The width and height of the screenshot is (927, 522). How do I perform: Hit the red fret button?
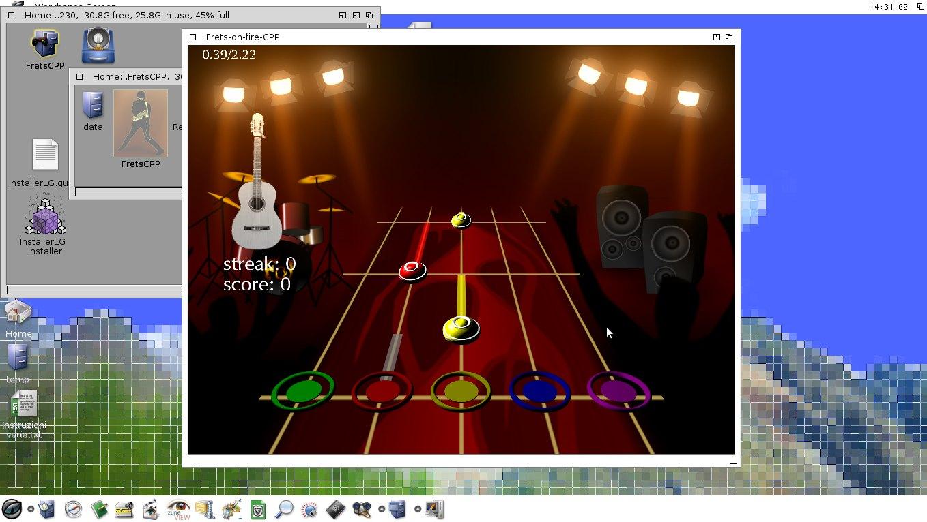pyautogui.click(x=382, y=391)
